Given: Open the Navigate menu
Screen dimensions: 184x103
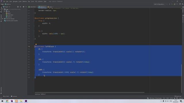Looking at the screenshot, I should pyautogui.click(x=15, y=1).
